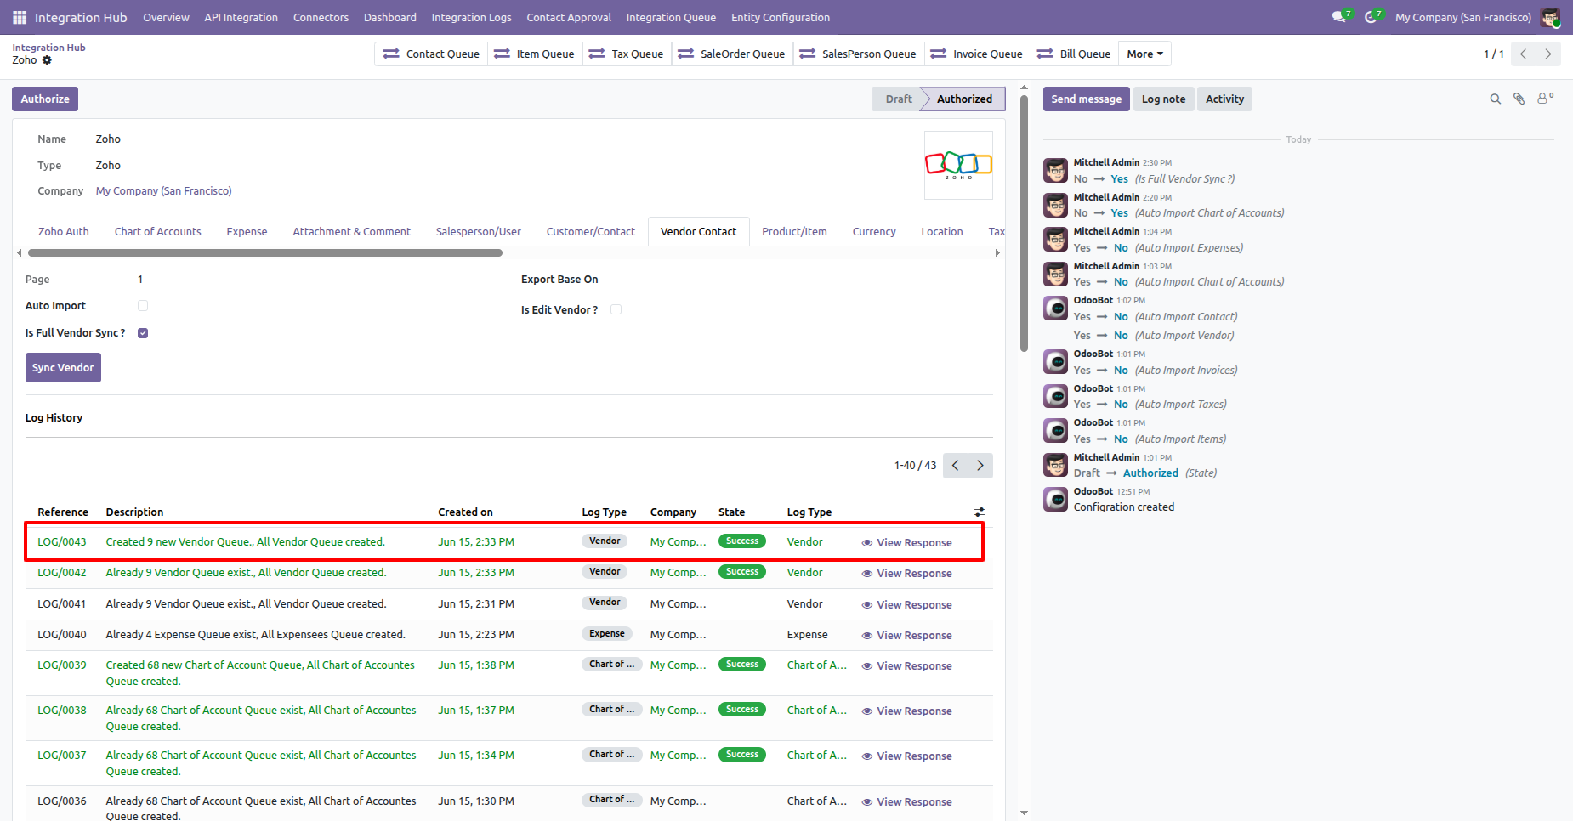Click the Mitchell Admin user avatar in navbar
Screen dimensions: 1573x821
click(x=1550, y=17)
